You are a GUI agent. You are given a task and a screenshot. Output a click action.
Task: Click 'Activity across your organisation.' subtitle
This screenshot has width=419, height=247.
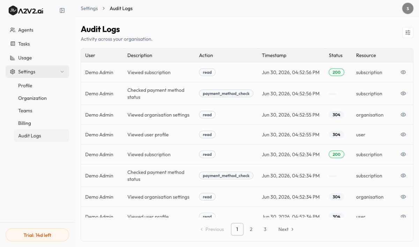(117, 39)
